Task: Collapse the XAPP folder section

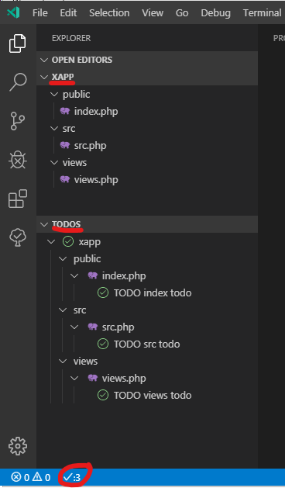Action: coord(44,77)
